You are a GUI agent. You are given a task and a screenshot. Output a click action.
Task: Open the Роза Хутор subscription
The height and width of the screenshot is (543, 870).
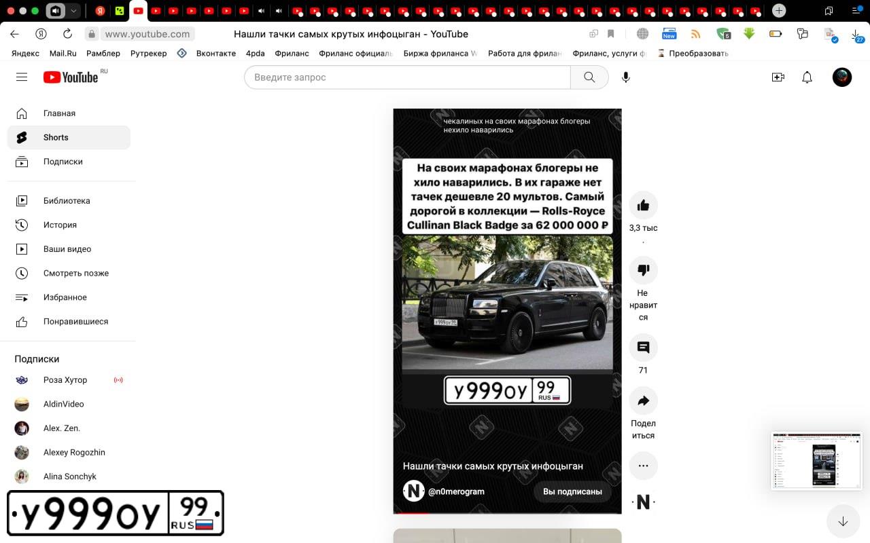[68, 380]
